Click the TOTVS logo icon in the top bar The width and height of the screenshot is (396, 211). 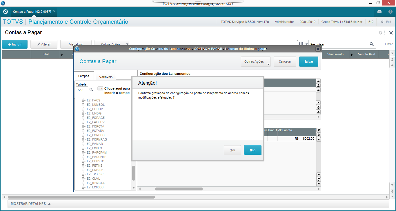click(x=5, y=12)
